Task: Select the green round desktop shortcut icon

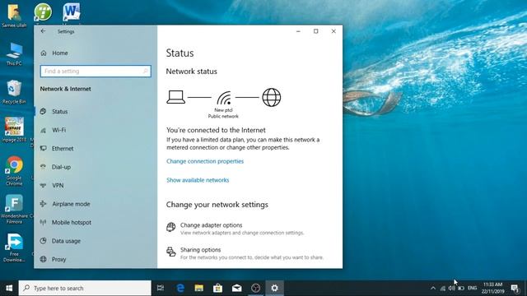Action: coord(43,13)
